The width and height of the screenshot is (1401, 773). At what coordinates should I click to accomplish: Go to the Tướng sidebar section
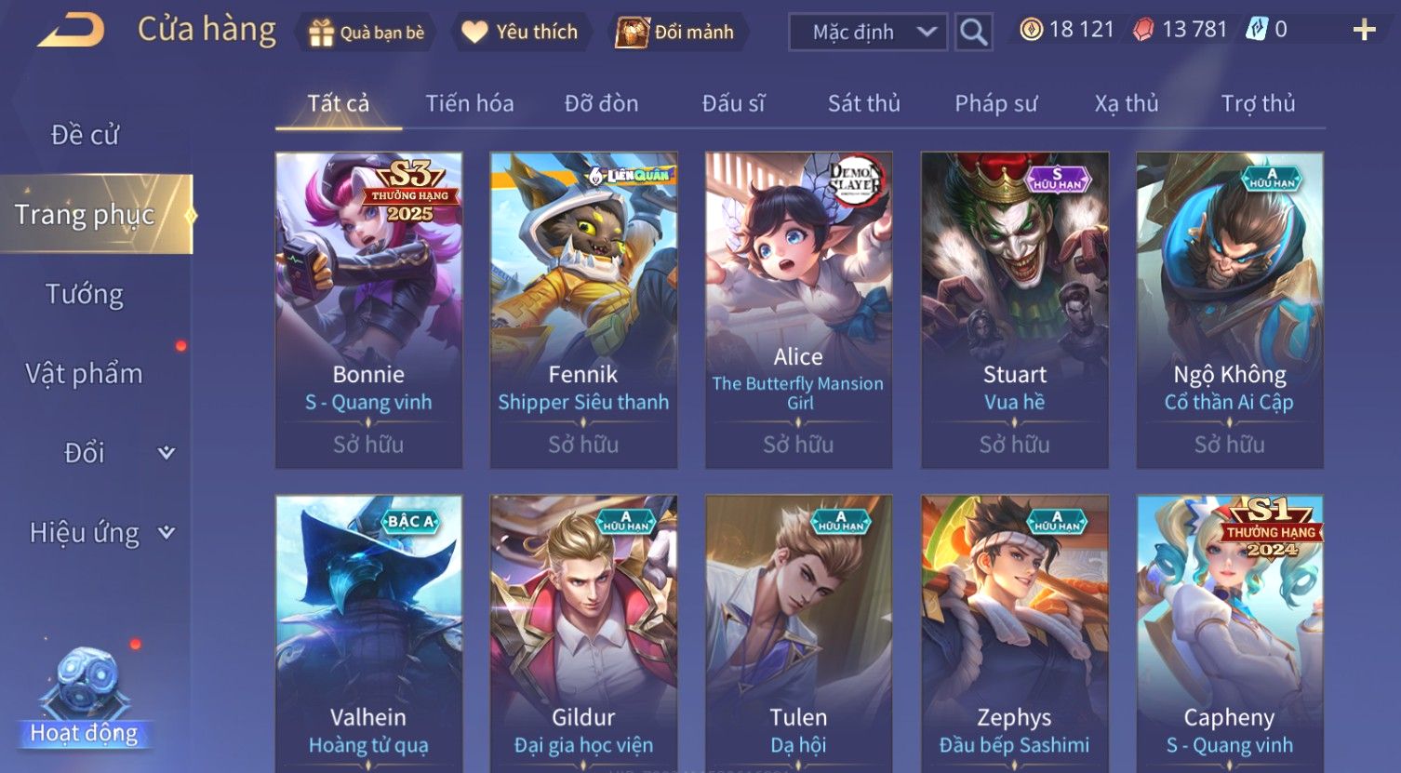click(85, 294)
